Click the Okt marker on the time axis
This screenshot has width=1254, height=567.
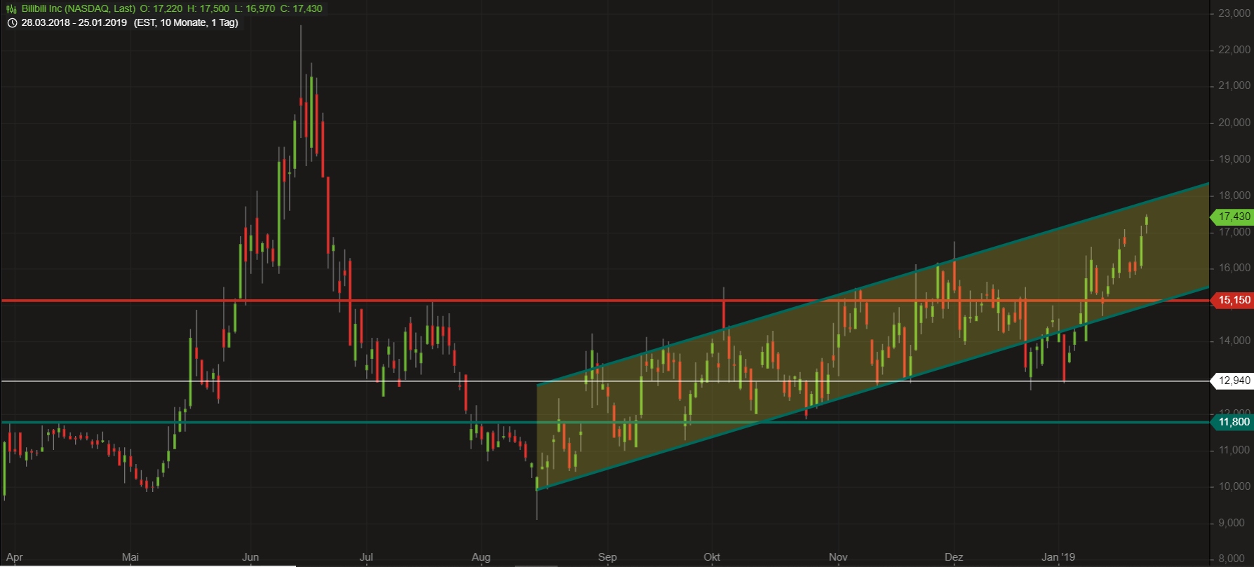712,557
